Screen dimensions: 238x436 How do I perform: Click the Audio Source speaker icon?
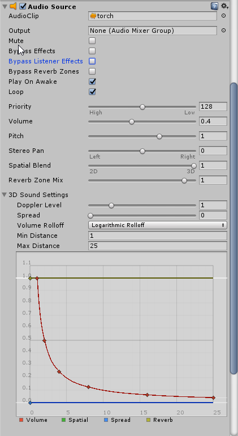(x=13, y=6)
